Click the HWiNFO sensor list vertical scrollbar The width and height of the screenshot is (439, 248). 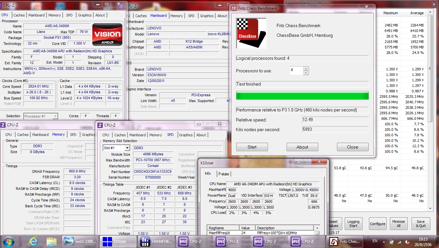click(x=430, y=110)
